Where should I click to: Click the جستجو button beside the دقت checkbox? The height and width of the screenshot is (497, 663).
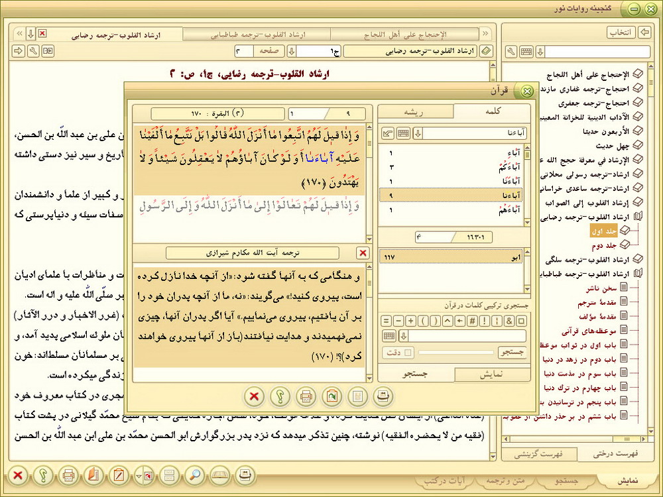click(512, 353)
